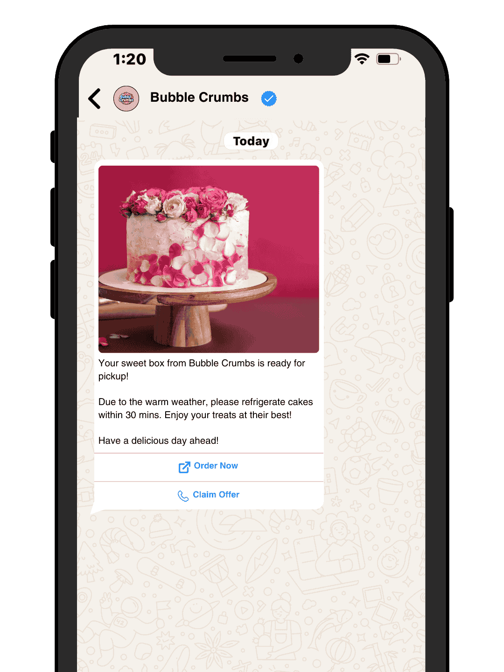This screenshot has height=672, width=504.
Task: Tap the 1:20 clock in status bar
Action: [130, 59]
